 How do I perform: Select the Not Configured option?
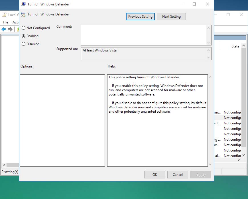pyautogui.click(x=23, y=28)
